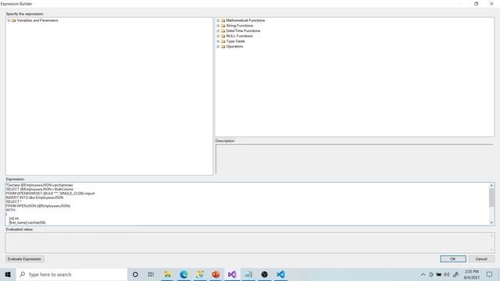
Task: Select the String Functions tree label
Action: 240,26
